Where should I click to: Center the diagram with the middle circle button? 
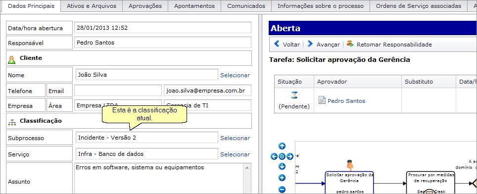pyautogui.click(x=282, y=156)
